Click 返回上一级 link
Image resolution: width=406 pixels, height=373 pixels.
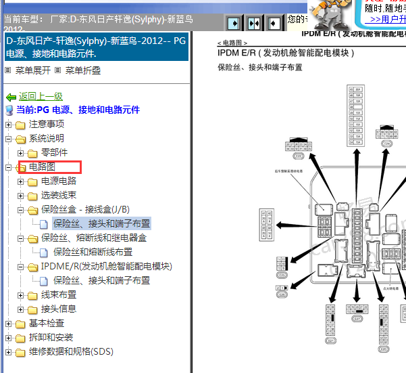[x=41, y=97]
